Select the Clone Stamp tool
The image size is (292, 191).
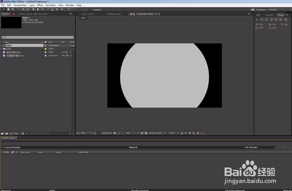[x=53, y=9]
